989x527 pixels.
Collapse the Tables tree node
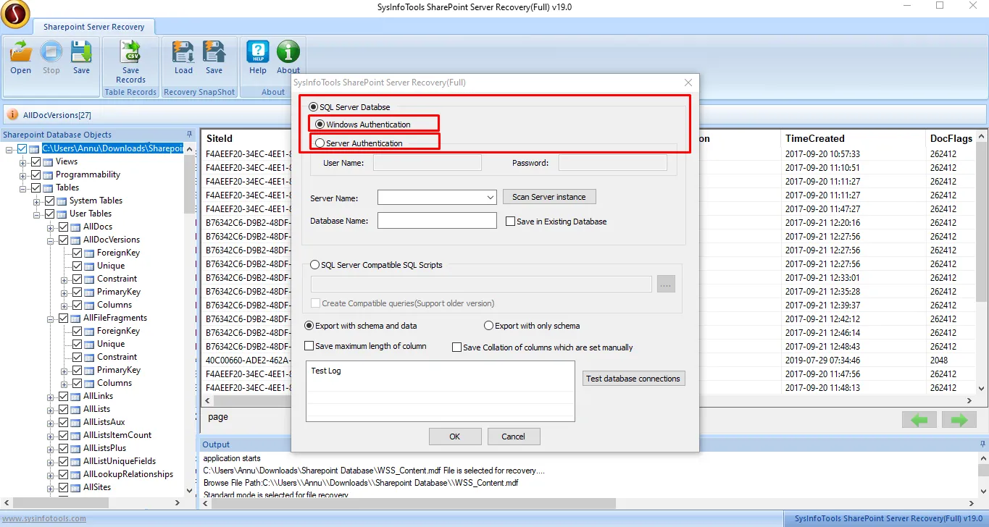coord(24,187)
